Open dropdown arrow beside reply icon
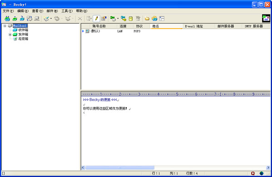Viewport: 272px width, 177px height. pos(62,19)
